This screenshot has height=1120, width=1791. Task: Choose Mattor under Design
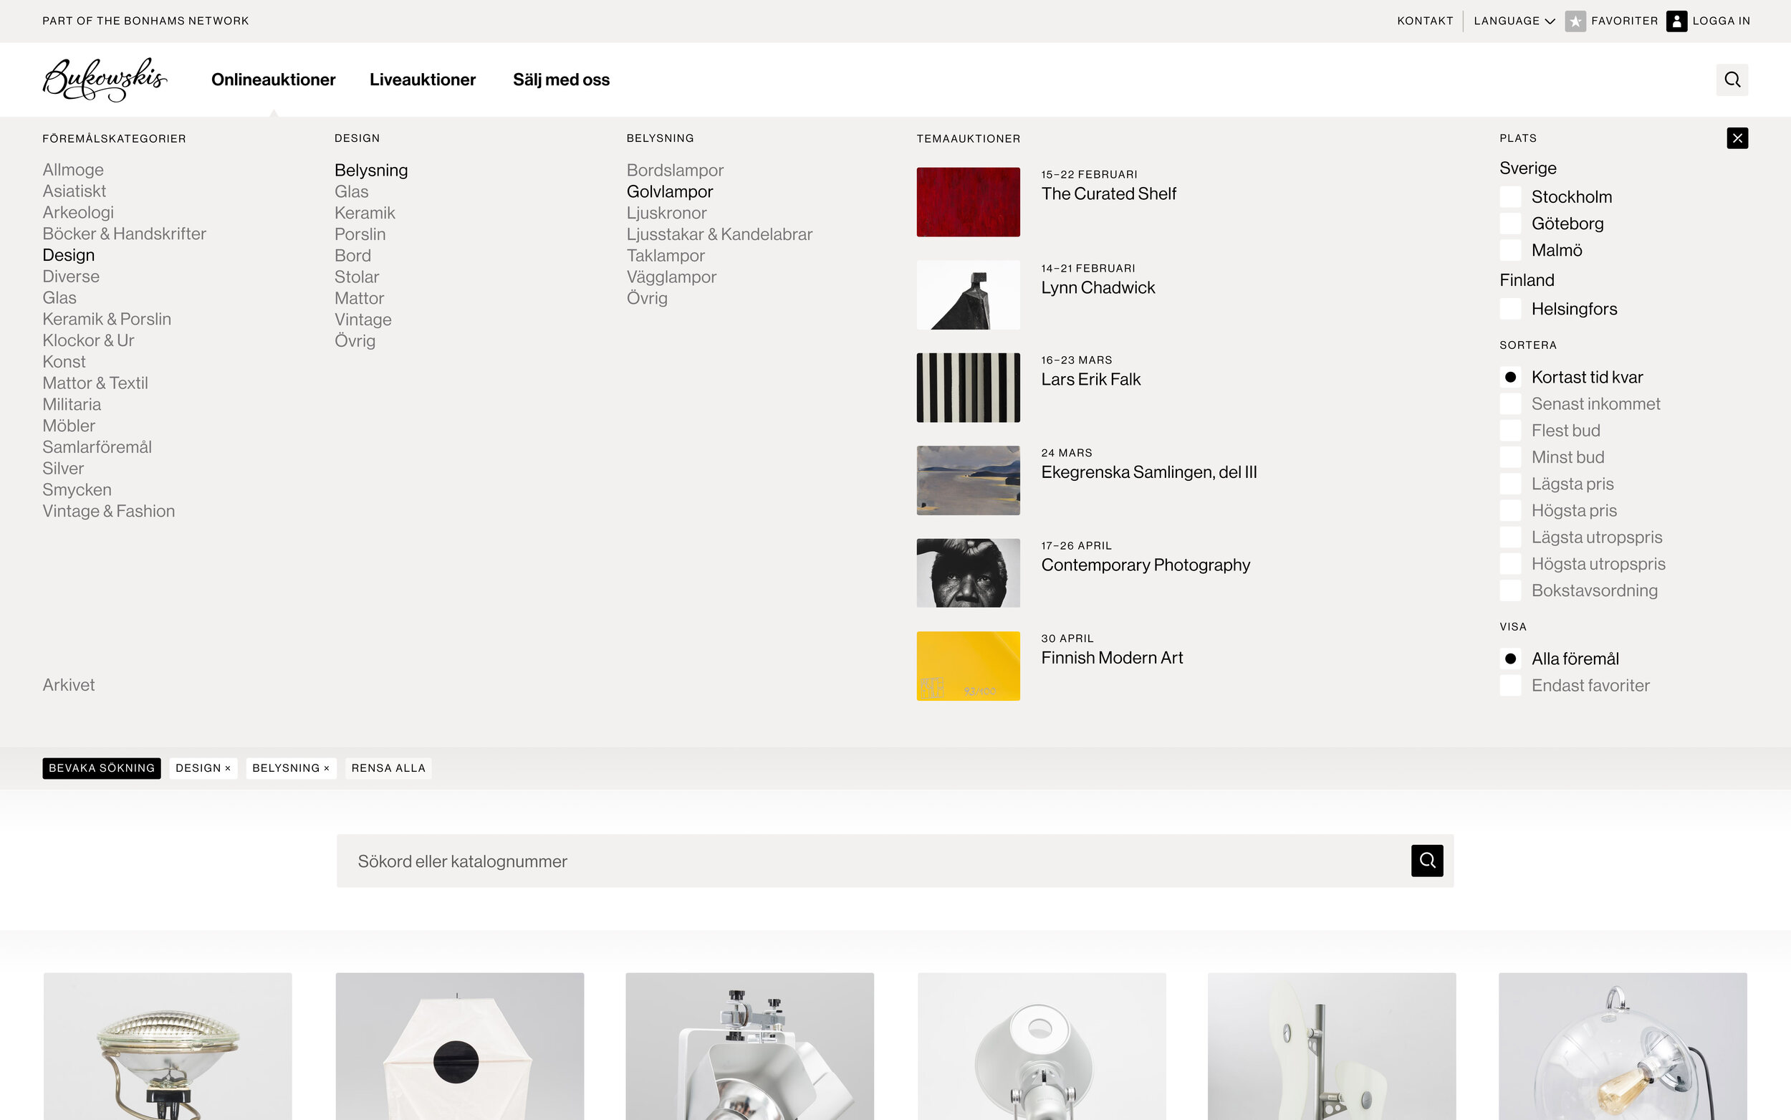(359, 298)
